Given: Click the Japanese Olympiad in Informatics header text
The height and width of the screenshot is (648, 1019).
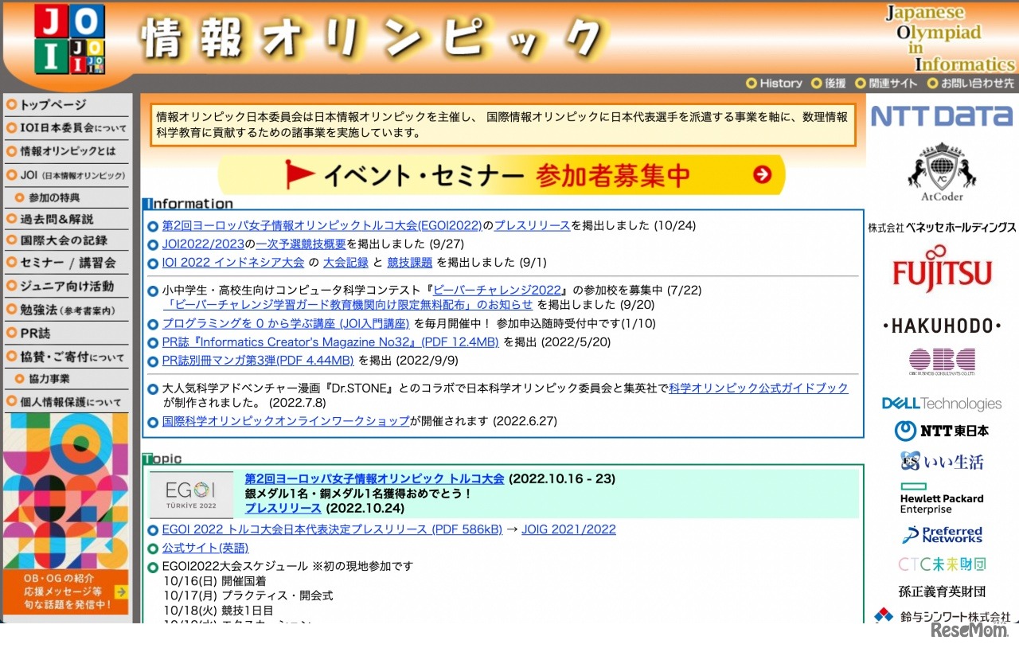Looking at the screenshot, I should [x=951, y=38].
